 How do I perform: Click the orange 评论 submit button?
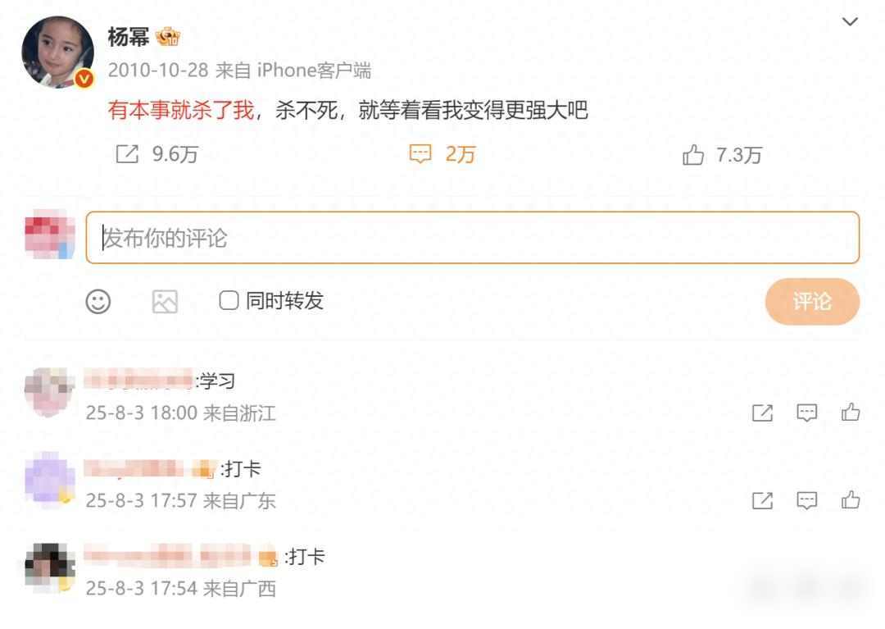812,302
